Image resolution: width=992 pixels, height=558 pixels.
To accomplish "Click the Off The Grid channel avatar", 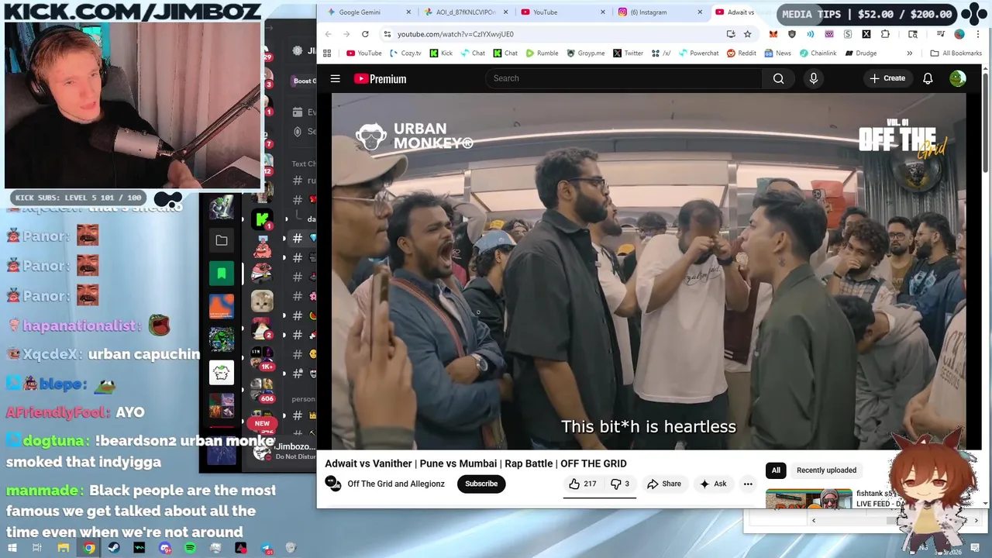I will [x=333, y=484].
